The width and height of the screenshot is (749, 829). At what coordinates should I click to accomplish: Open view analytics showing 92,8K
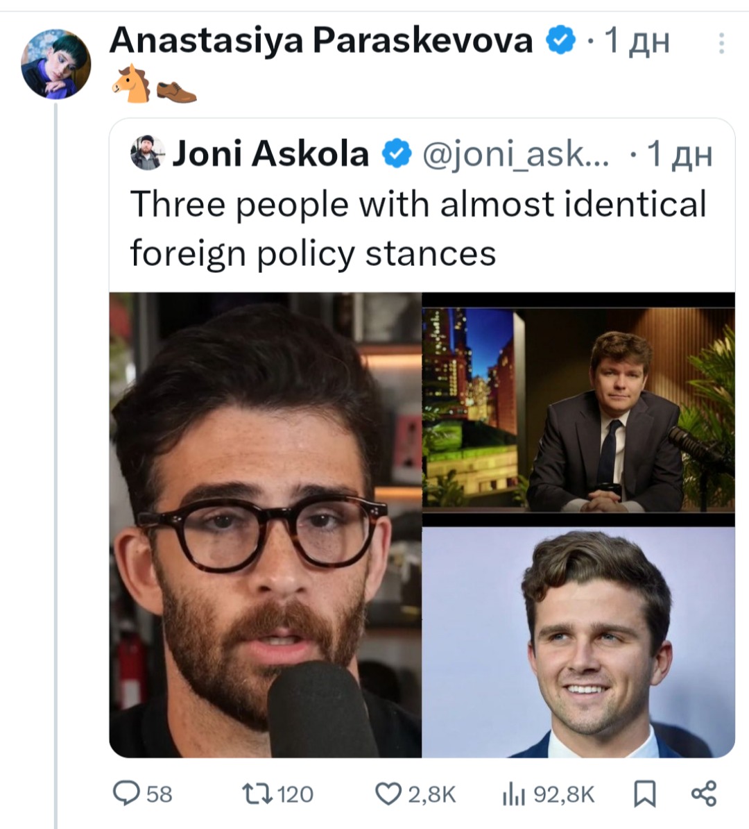511,793
